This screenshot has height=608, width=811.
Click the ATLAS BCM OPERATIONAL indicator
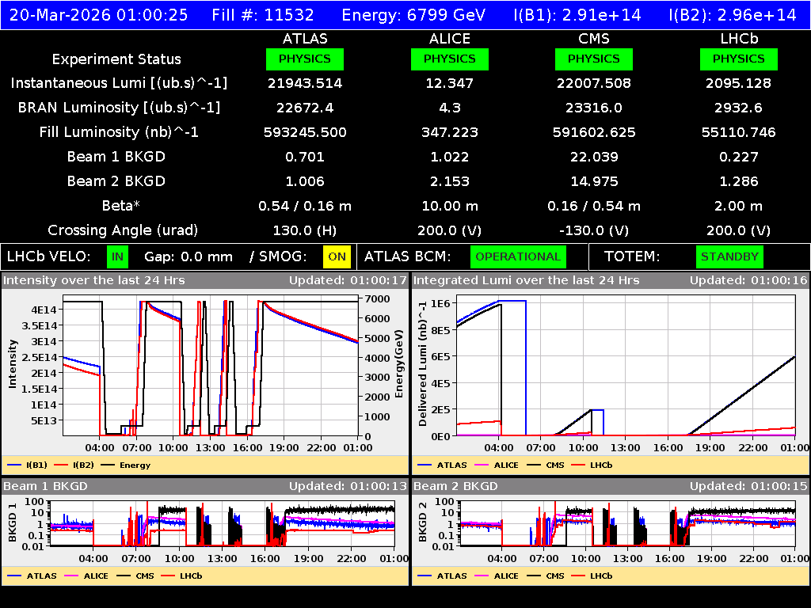(518, 256)
